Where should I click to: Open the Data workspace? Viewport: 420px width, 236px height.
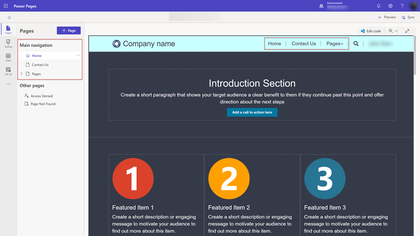point(8,57)
